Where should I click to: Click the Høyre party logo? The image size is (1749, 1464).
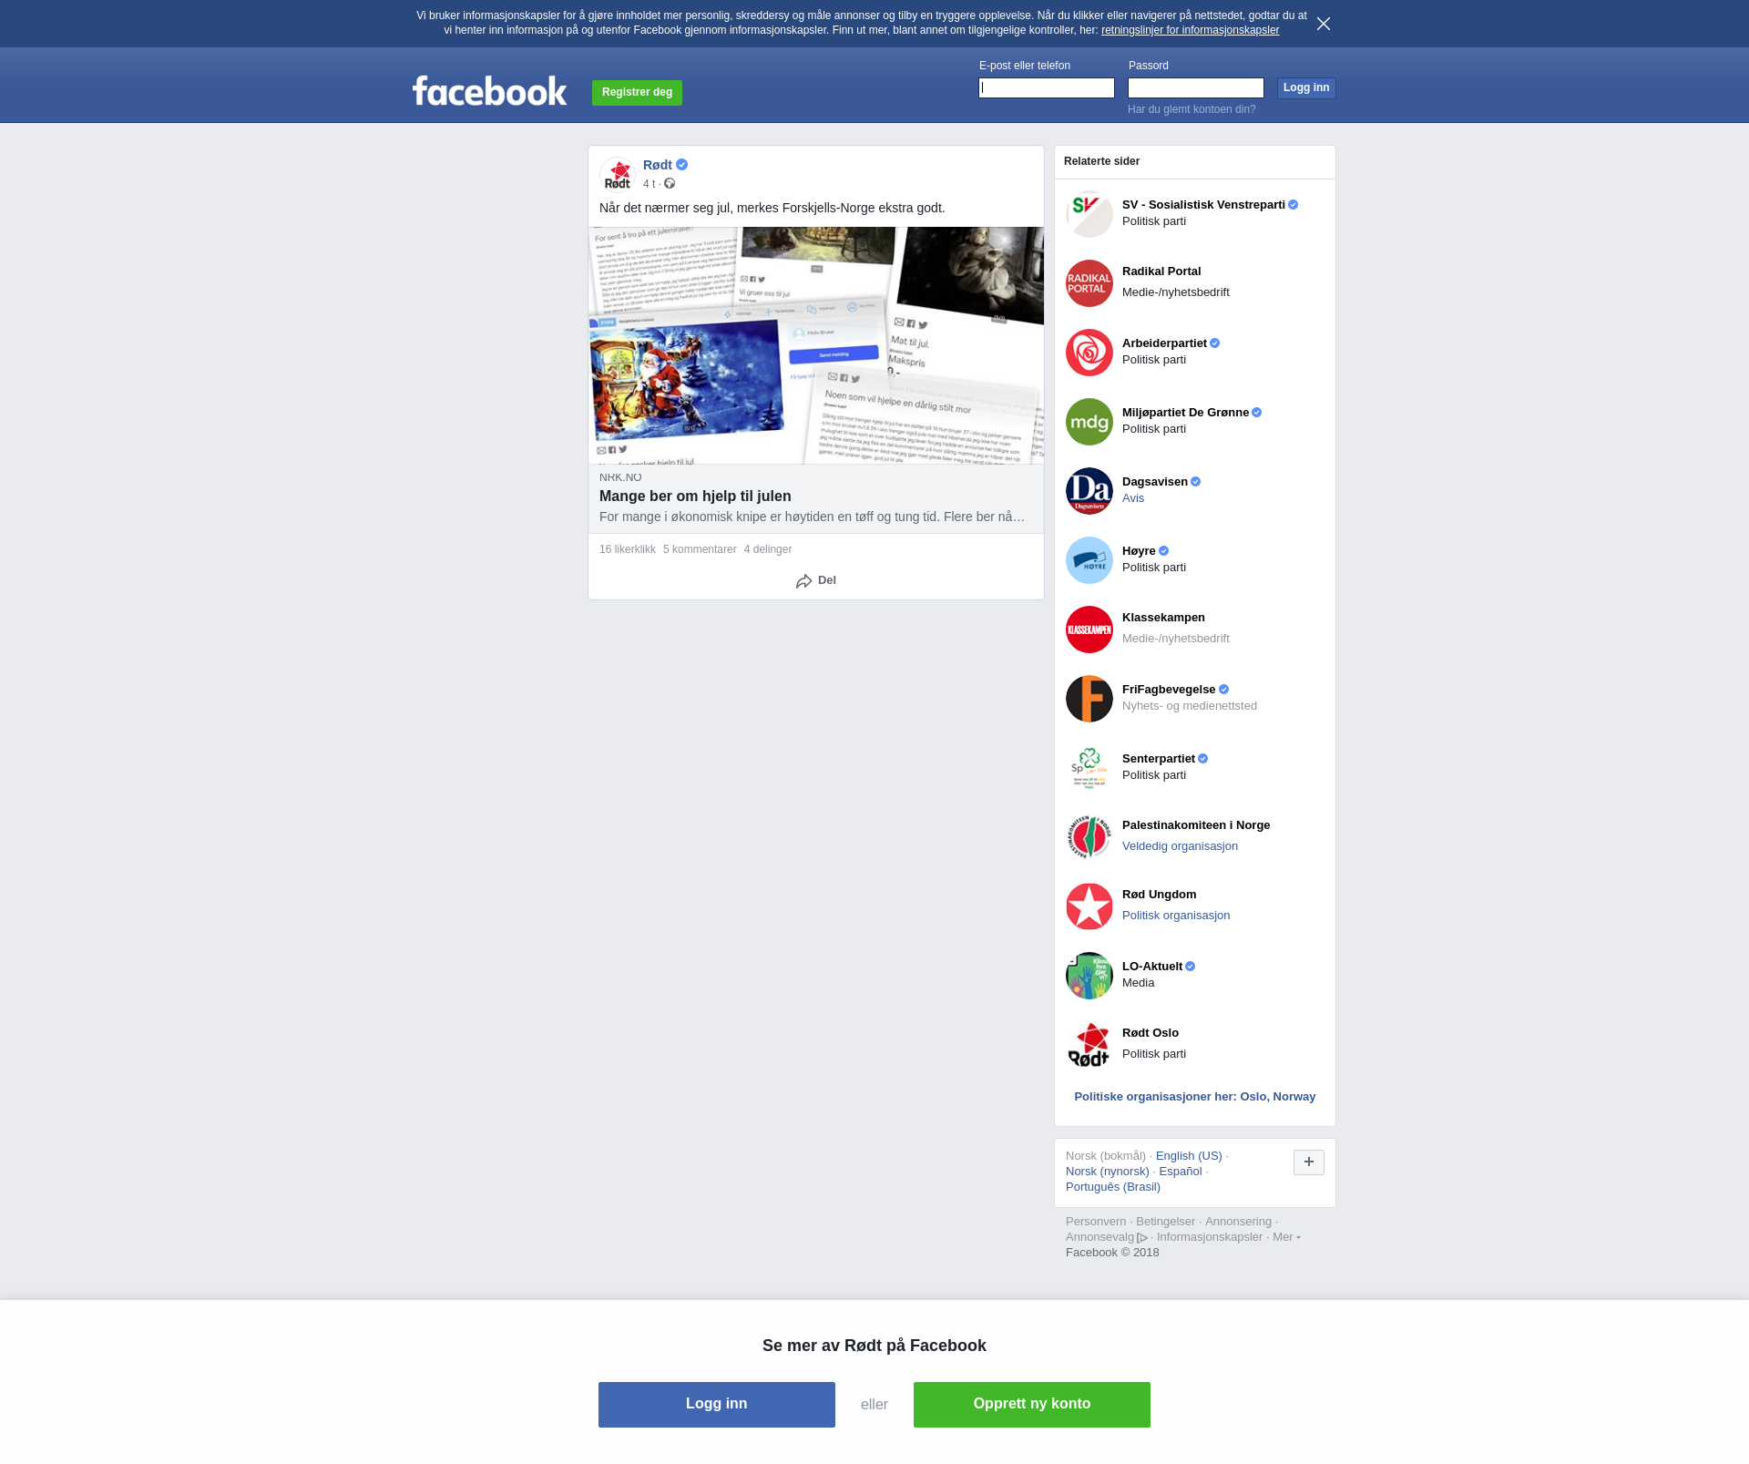(x=1089, y=560)
